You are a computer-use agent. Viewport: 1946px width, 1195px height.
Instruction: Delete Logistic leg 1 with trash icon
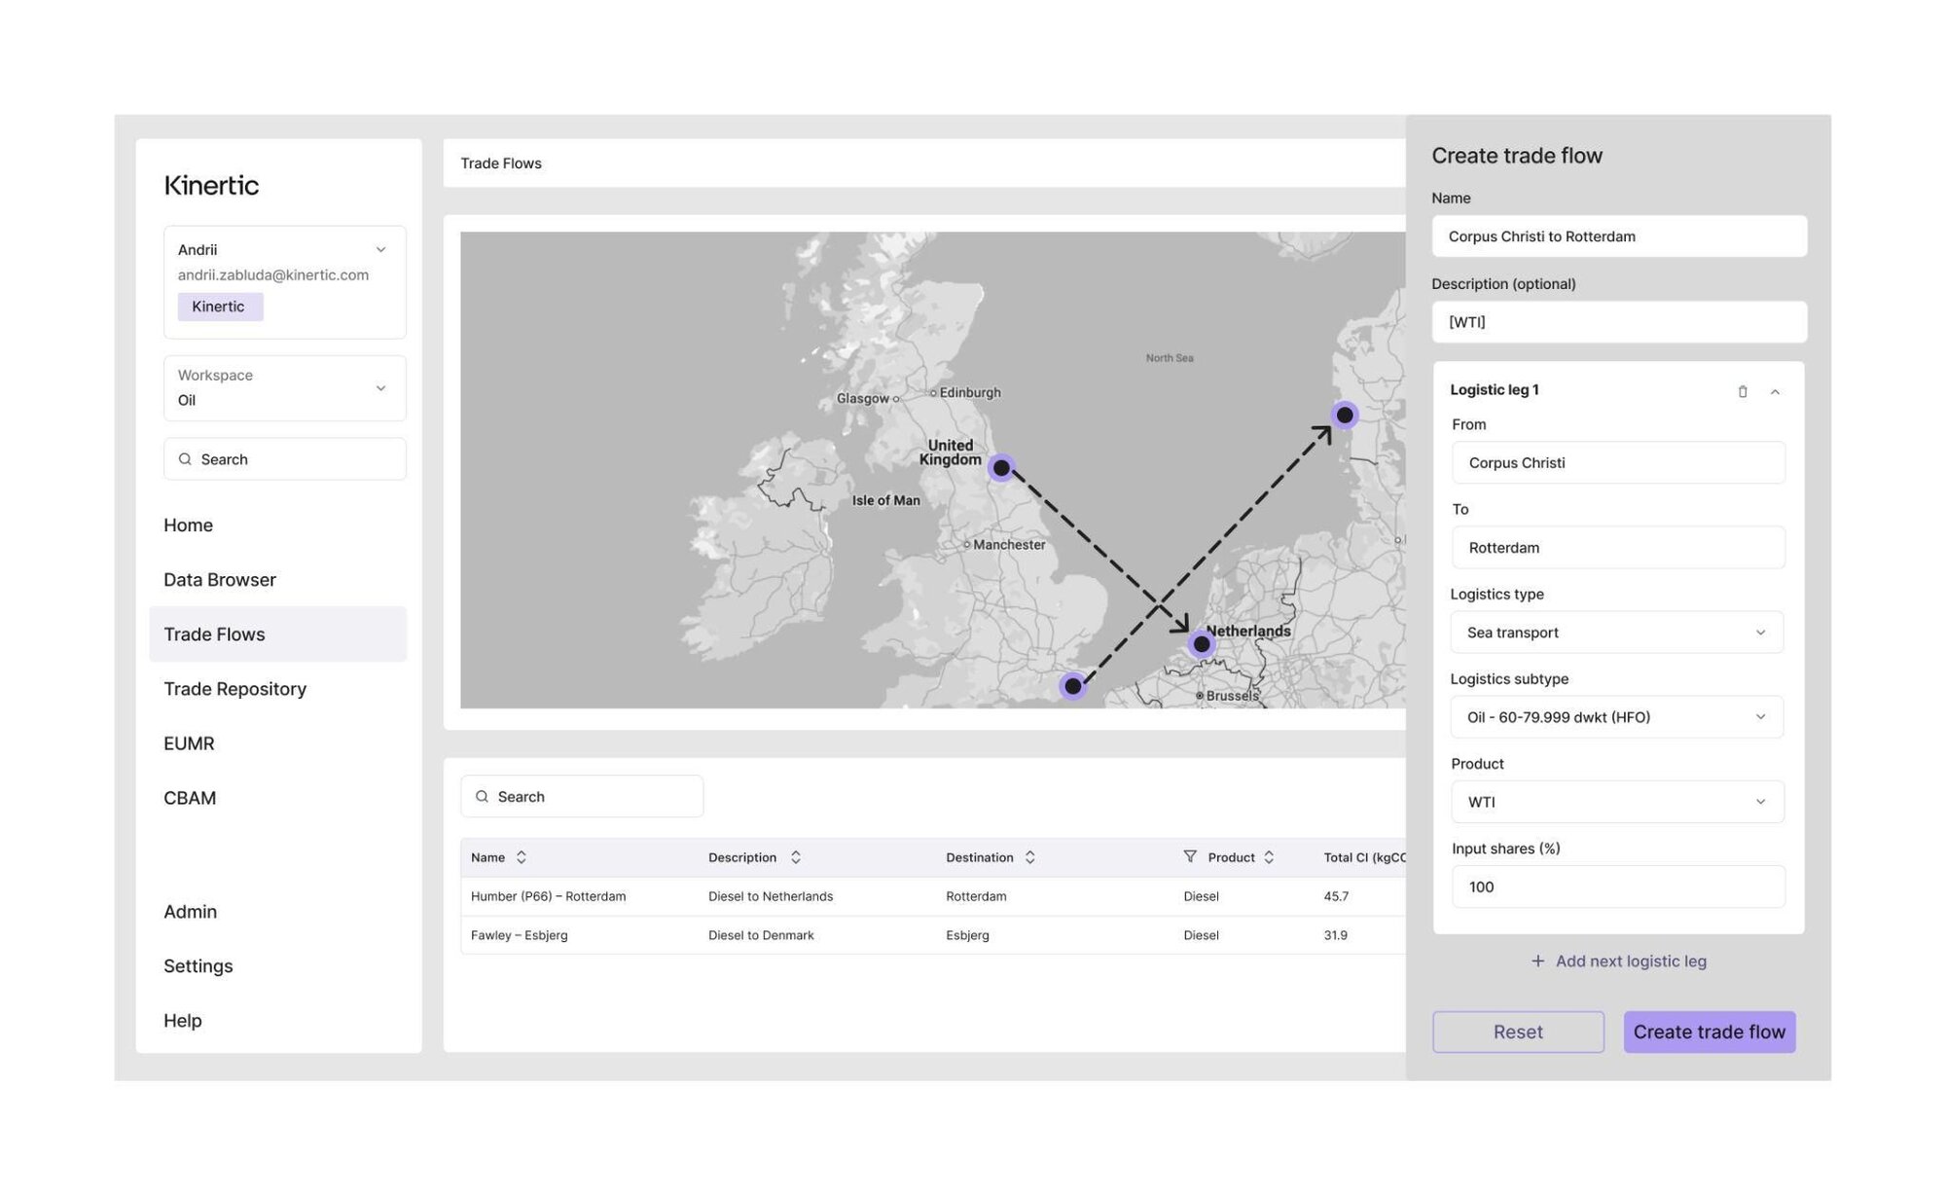tap(1743, 391)
